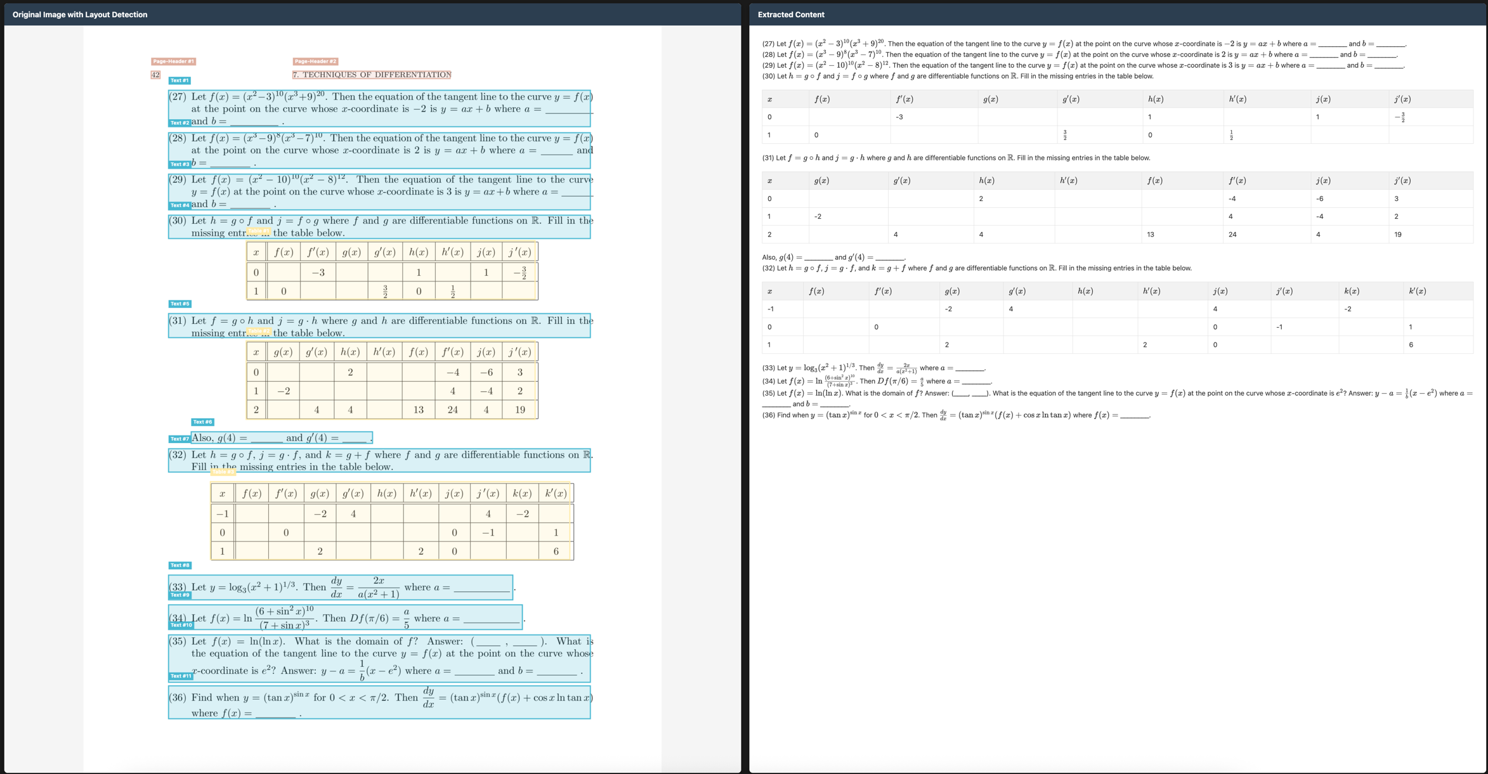Click problem (36) highlighted text region
The height and width of the screenshot is (774, 1488).
coord(379,702)
